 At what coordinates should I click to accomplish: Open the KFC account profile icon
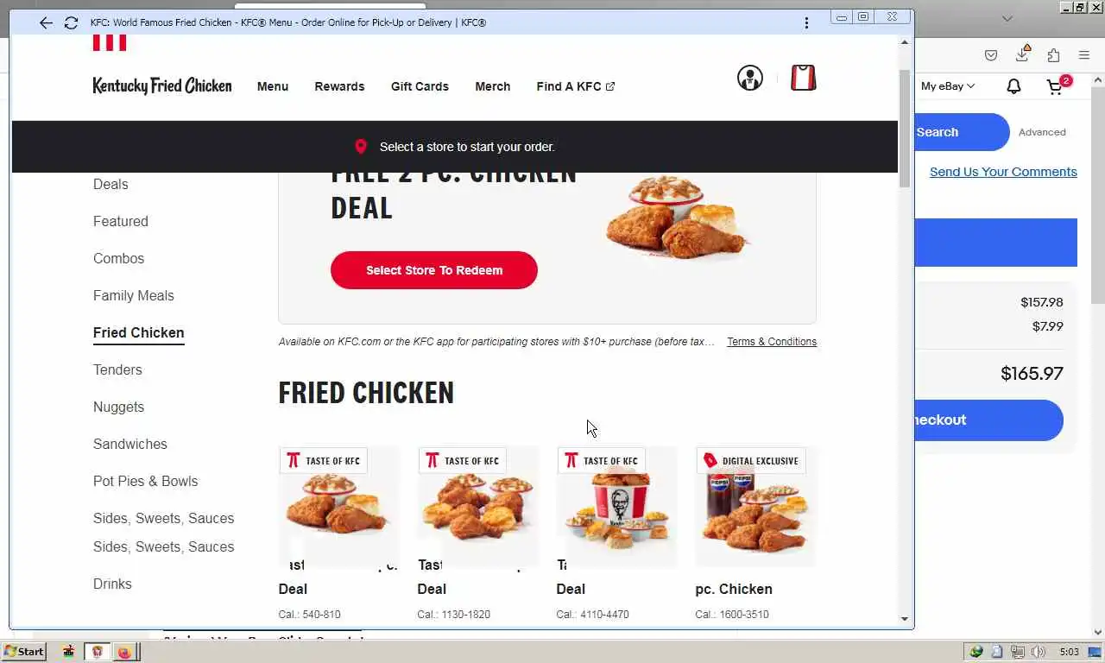pos(750,78)
